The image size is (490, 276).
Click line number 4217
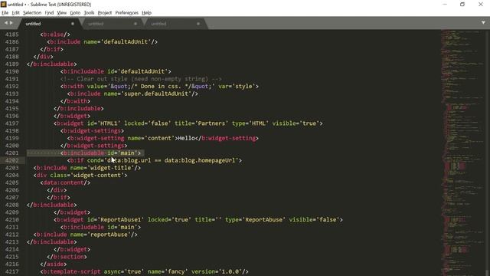(x=12, y=271)
